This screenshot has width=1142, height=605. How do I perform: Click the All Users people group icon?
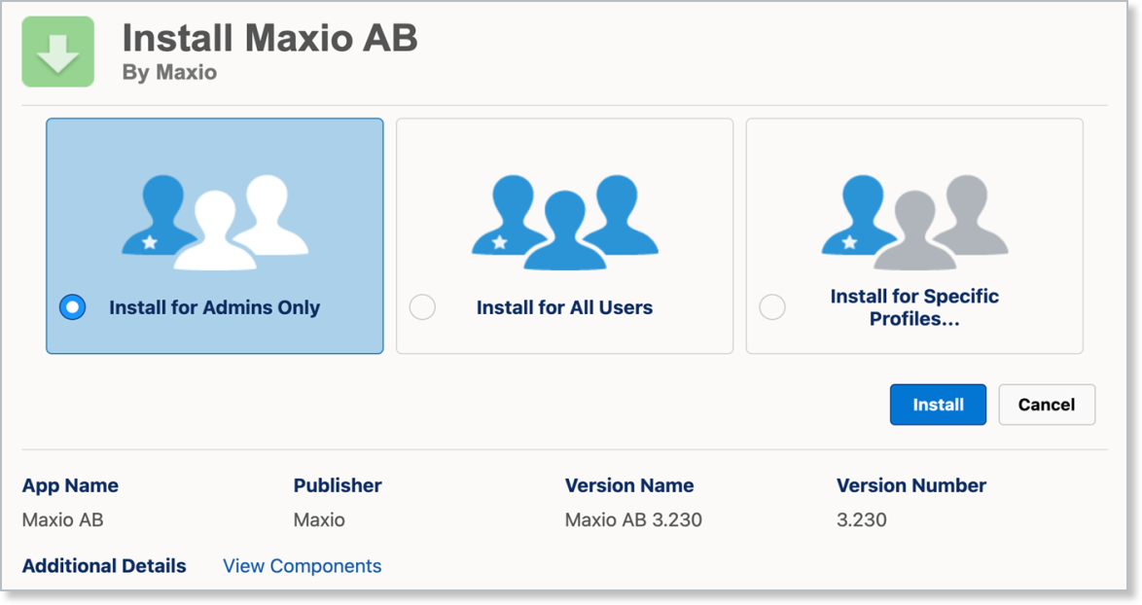point(565,222)
